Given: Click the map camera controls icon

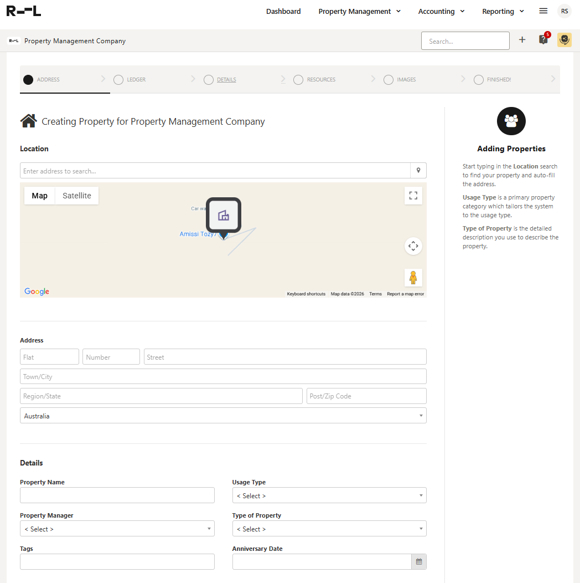Looking at the screenshot, I should [x=413, y=246].
